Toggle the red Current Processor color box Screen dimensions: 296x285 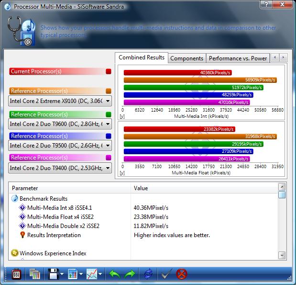point(109,71)
